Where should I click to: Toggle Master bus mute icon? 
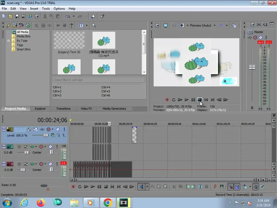[260, 37]
